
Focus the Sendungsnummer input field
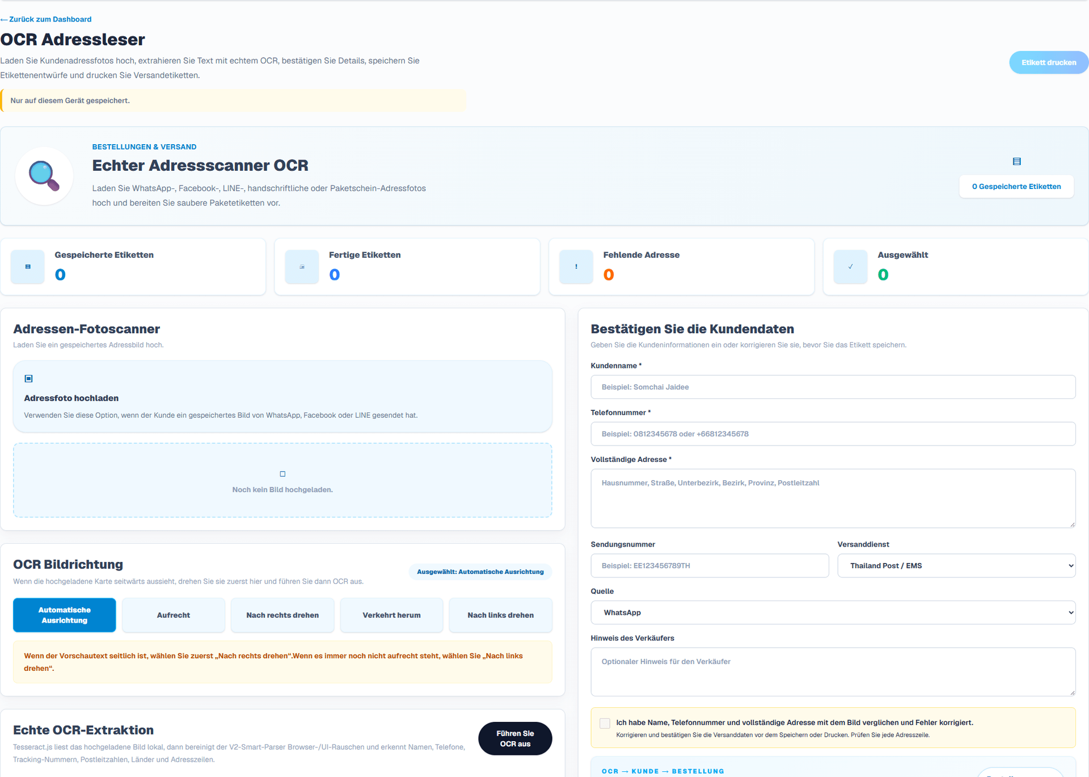click(710, 566)
